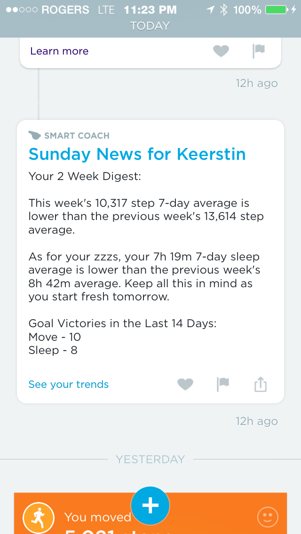Viewport: 301px width, 534px height.
Task: Like the Sunday News card with heart
Action: click(185, 385)
